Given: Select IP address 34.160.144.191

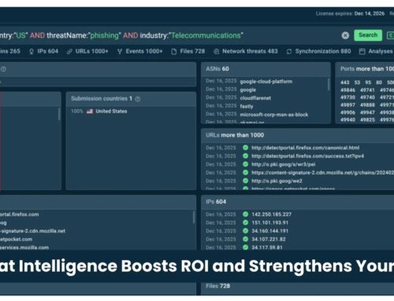Looking at the screenshot, I should (270, 231).
